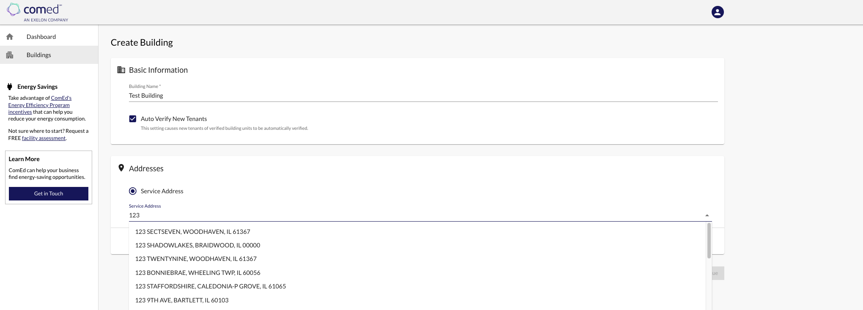Choose 123 SECTSEVEN, WOODHAVEN address option
This screenshot has width=863, height=310.
[193, 232]
